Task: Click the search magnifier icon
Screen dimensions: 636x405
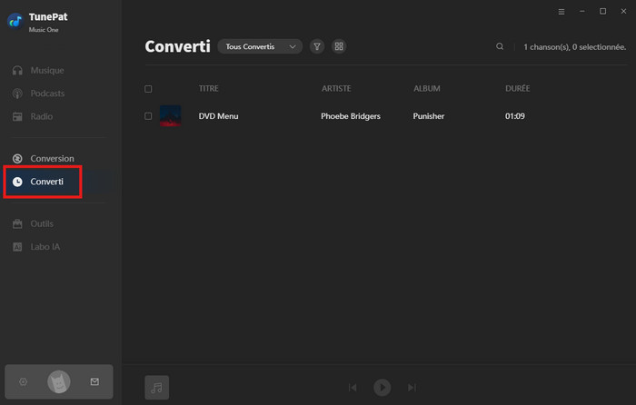Action: click(x=500, y=46)
